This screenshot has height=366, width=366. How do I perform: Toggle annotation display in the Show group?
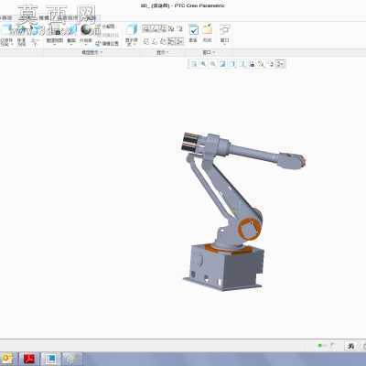pos(180,29)
